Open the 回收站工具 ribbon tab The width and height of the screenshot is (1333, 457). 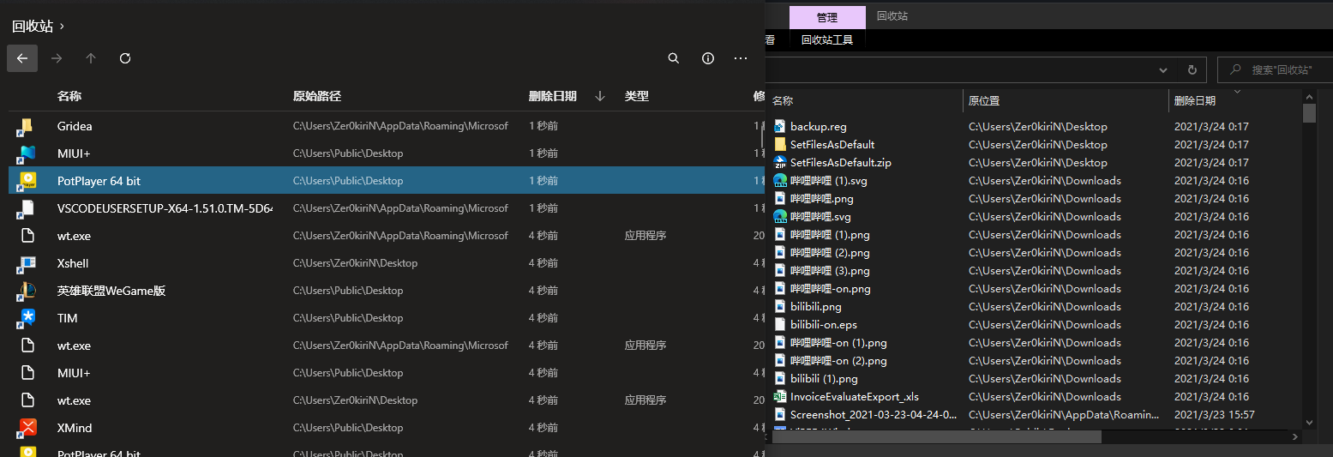click(x=827, y=39)
